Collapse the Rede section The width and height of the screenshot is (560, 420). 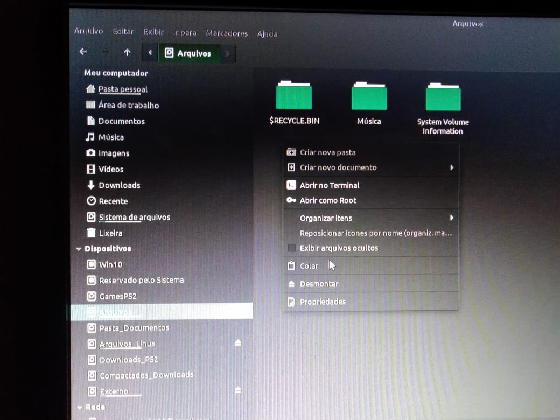79,408
